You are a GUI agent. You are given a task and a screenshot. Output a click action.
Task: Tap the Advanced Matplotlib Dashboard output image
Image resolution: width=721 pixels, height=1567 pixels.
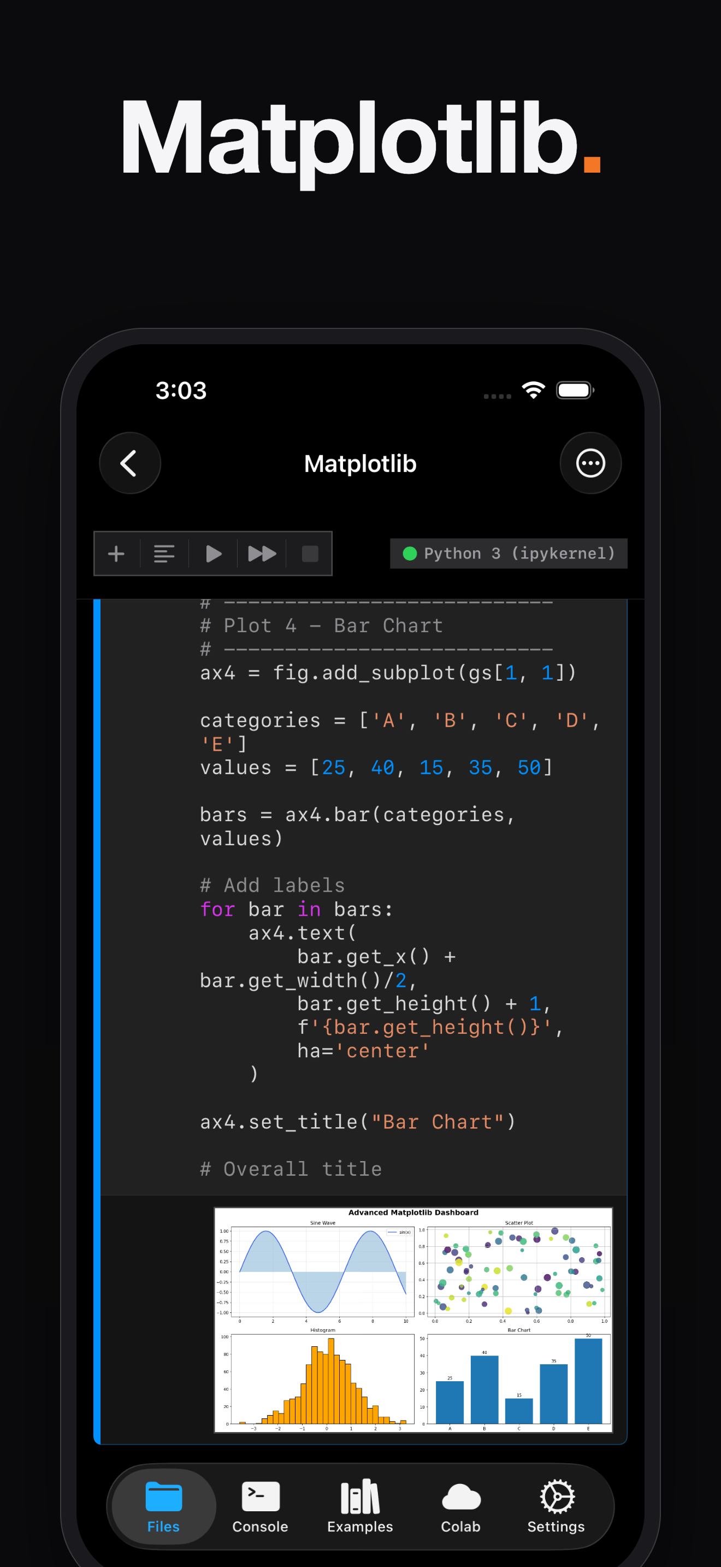413,1319
